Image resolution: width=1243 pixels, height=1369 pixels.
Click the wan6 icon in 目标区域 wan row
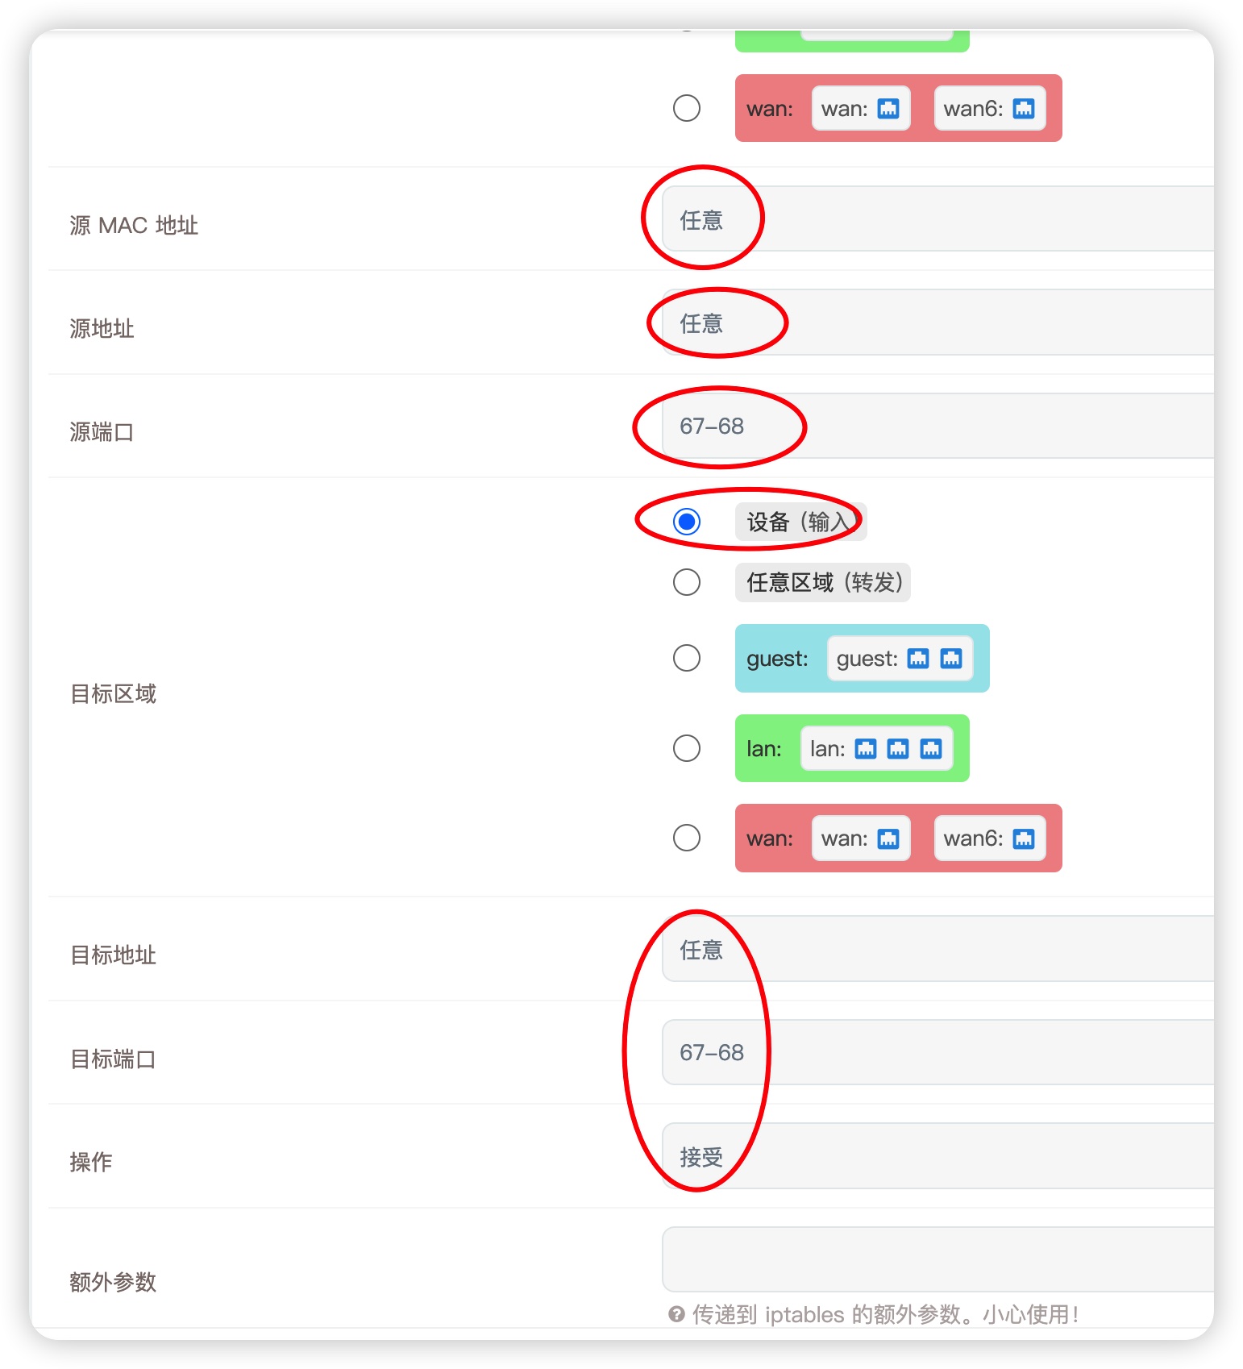point(1022,838)
